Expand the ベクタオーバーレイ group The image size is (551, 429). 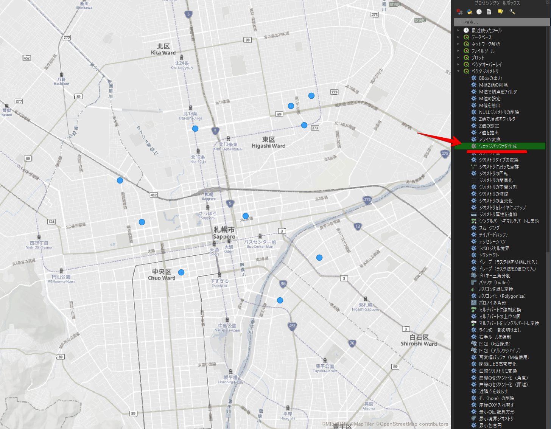click(458, 64)
